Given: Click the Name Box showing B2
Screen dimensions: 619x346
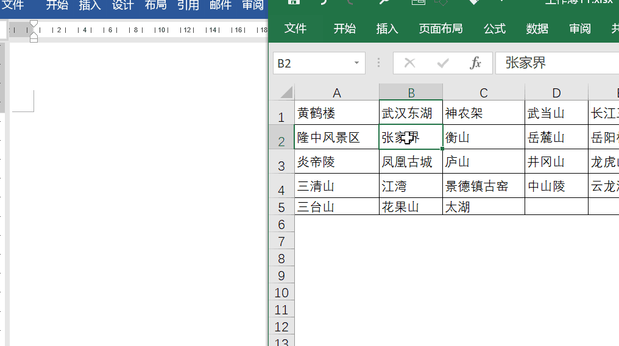Looking at the screenshot, I should point(319,63).
